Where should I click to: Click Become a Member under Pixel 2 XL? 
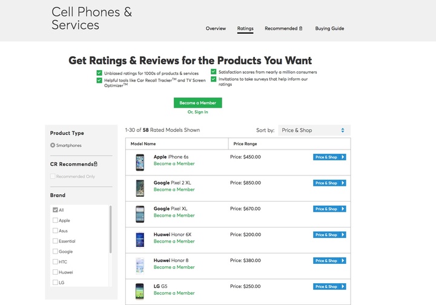(174, 189)
